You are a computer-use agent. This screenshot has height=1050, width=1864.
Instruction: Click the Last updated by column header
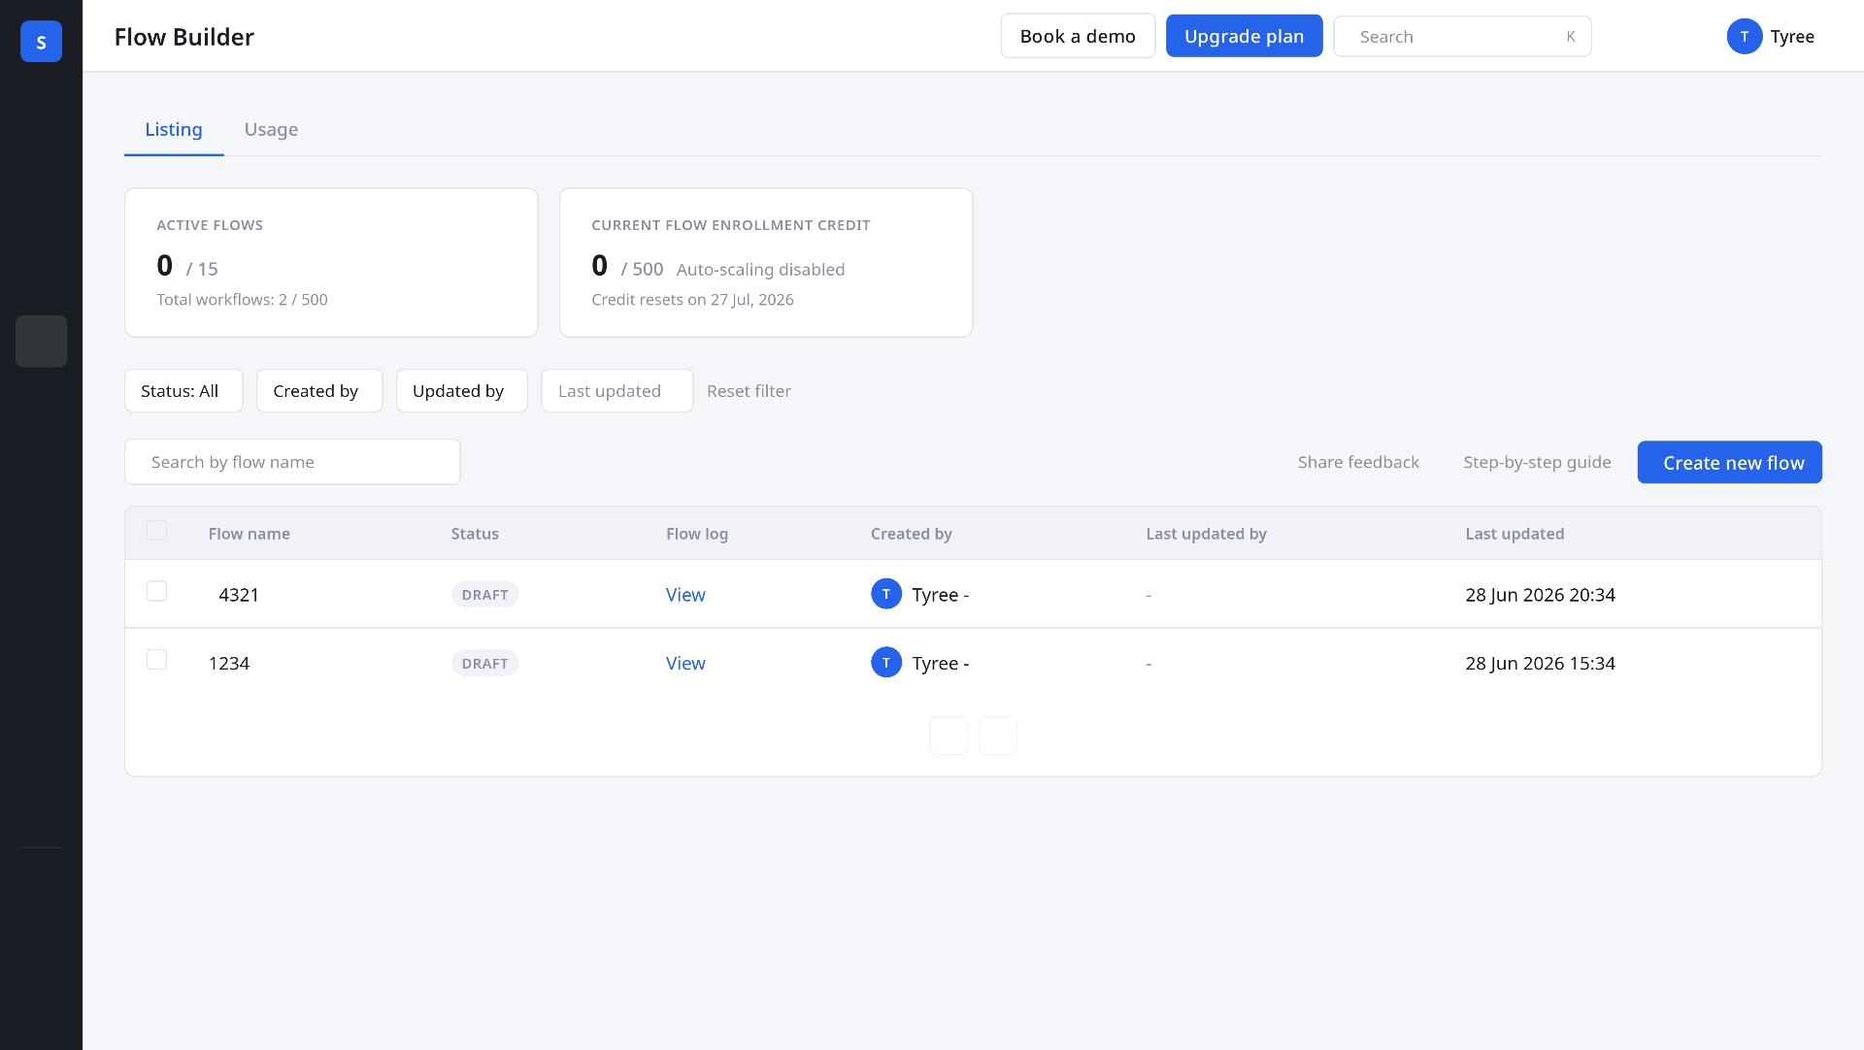tap(1206, 534)
